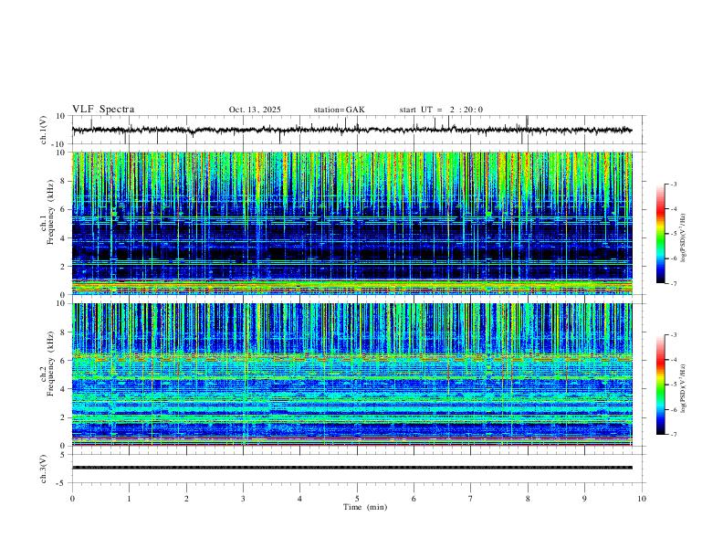Screen dimensions: 723x559
Task: Click the ch.1 spectrogram color bar
Action: (660, 234)
